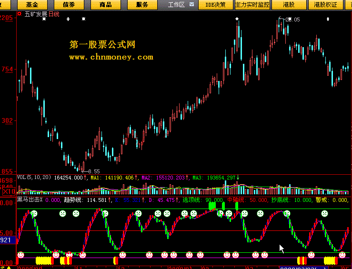
Task: Click the 抄底线: 10.000 label
Action: tap(292, 199)
